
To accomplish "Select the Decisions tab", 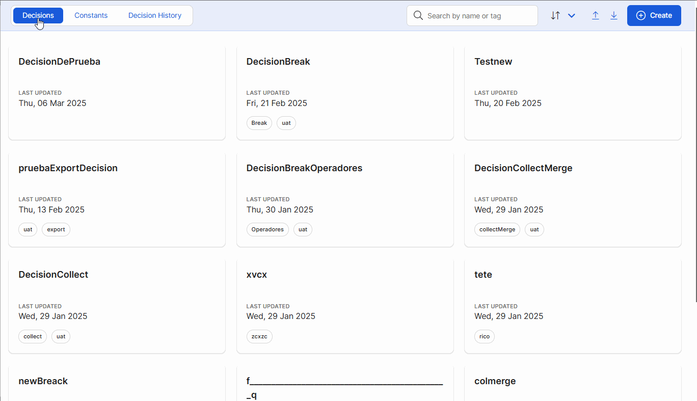I will point(38,16).
